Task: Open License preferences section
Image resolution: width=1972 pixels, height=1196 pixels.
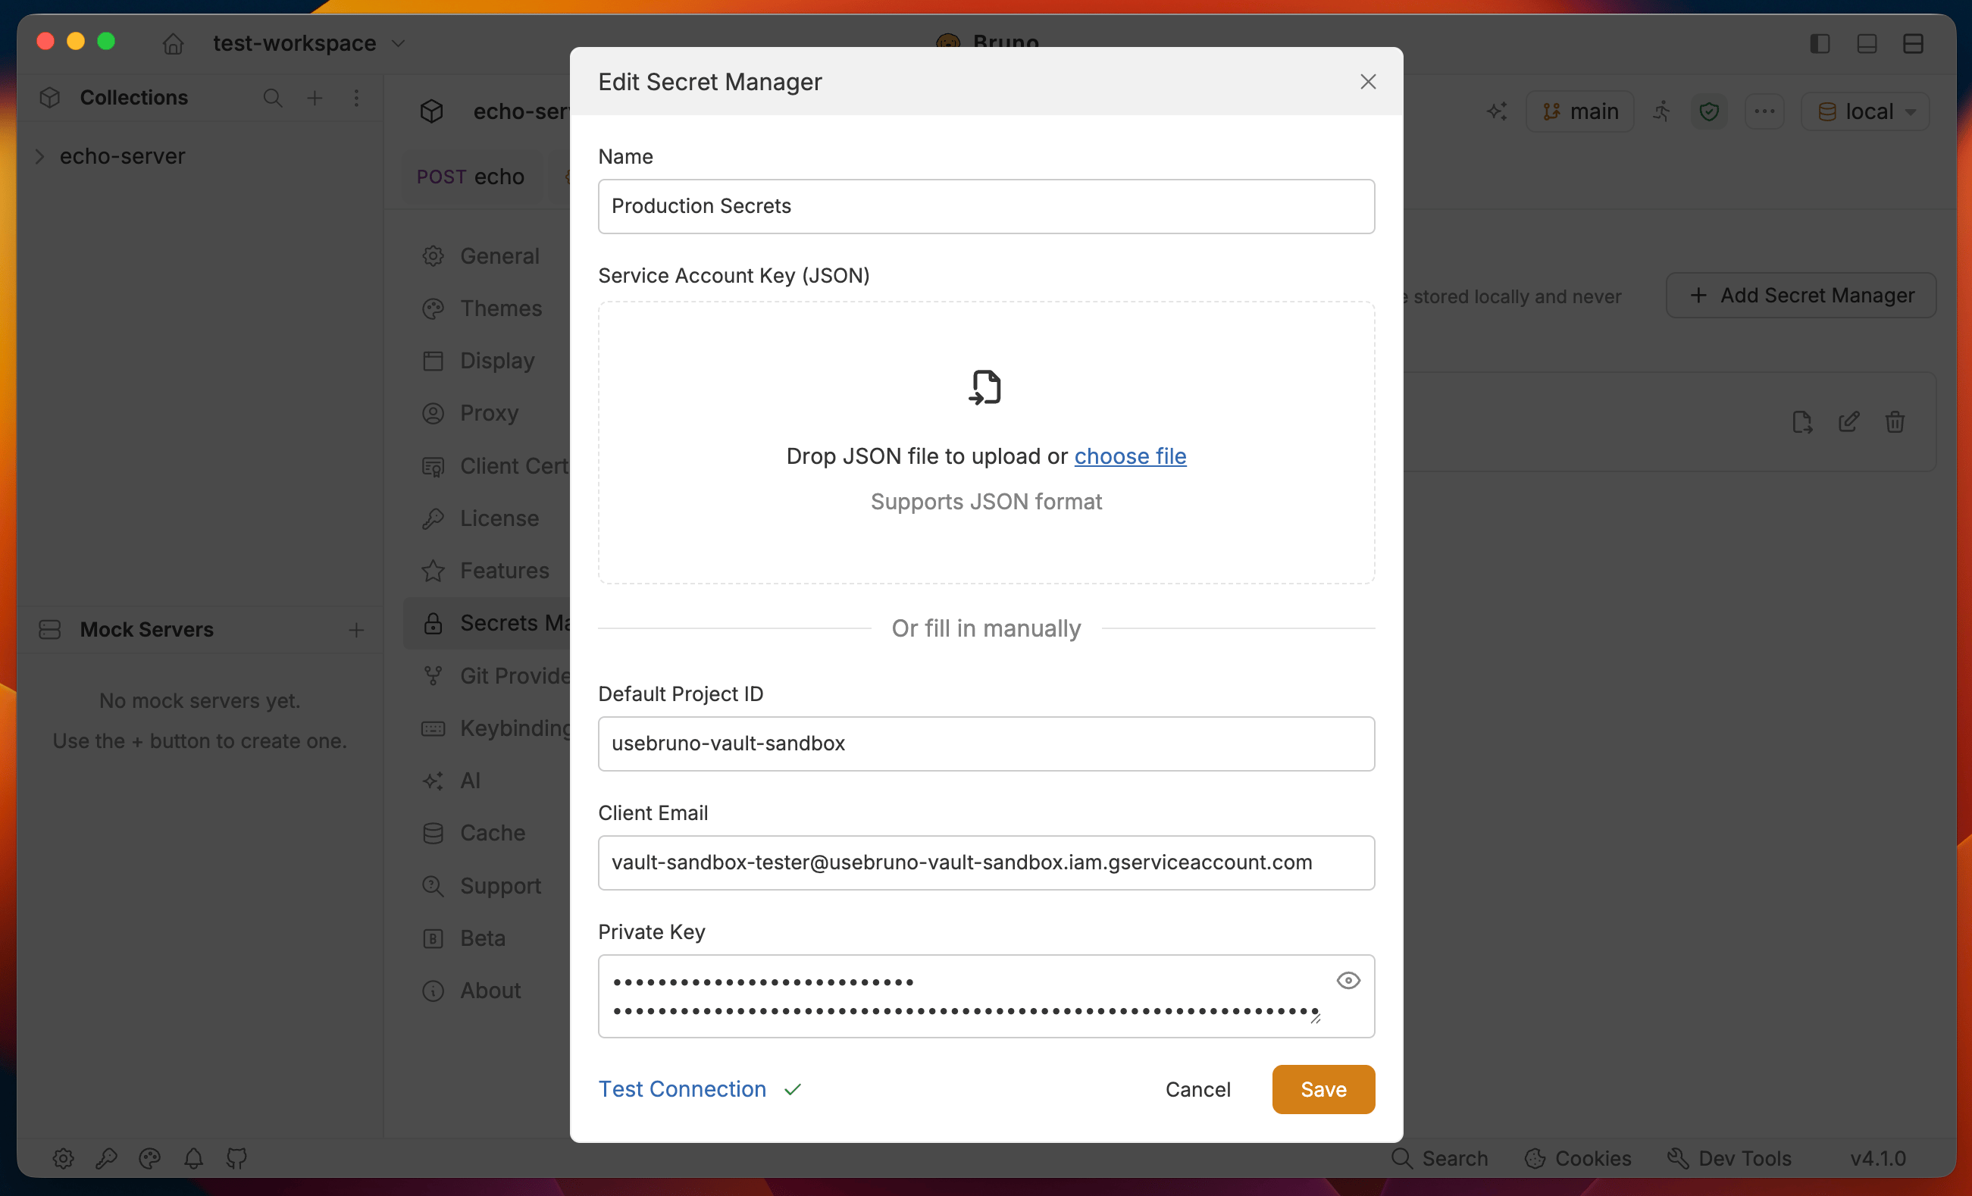Action: coord(481,518)
